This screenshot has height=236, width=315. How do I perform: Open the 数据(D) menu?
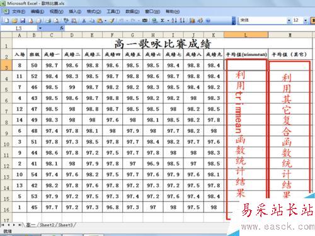click(132, 11)
